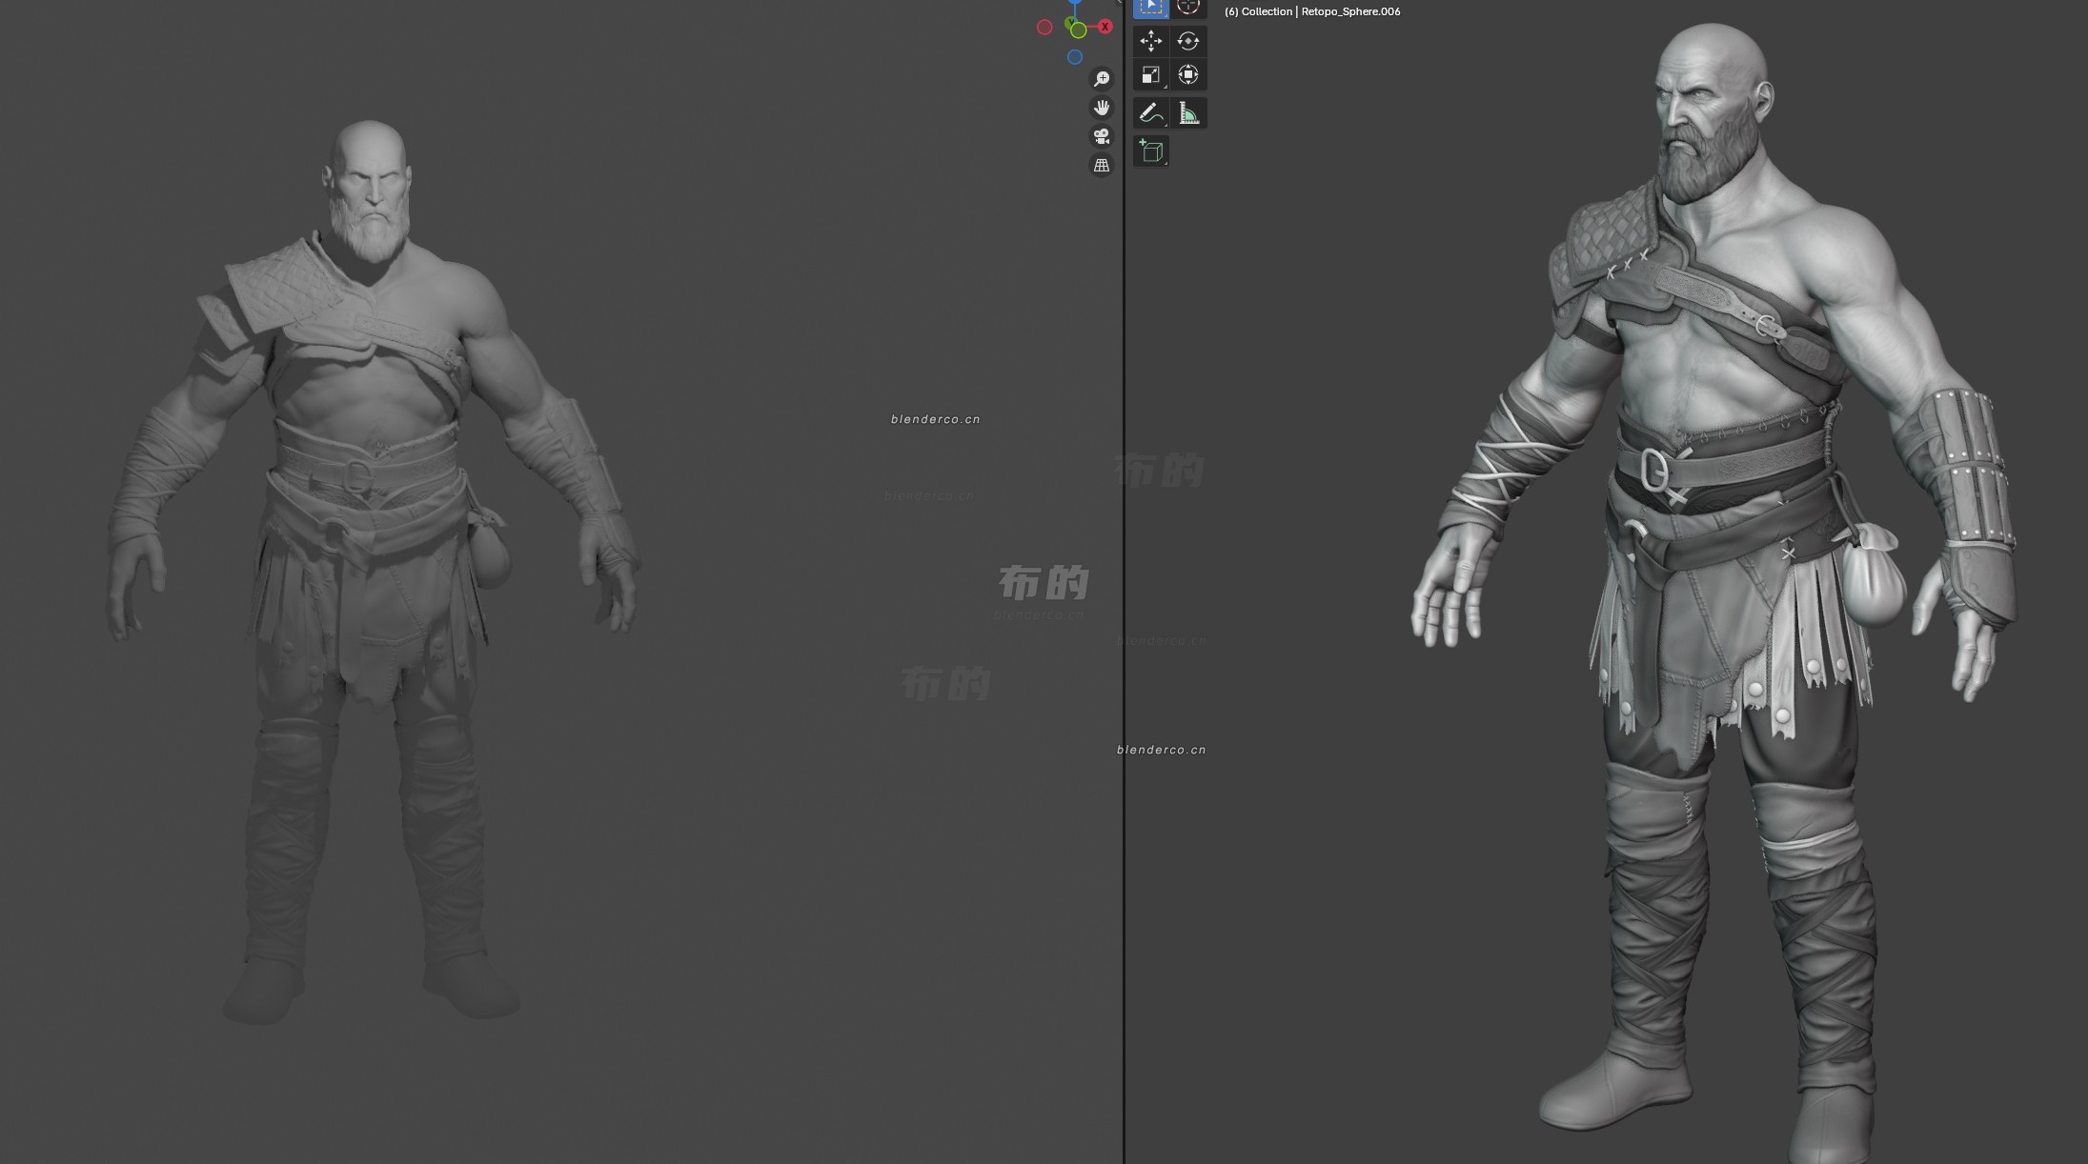Click the "(6) Collection" viewport text
The image size is (2088, 1164).
1258,11
